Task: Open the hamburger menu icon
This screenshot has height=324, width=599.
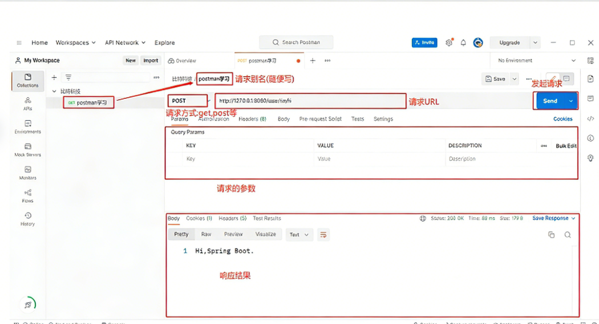Action: [19, 43]
